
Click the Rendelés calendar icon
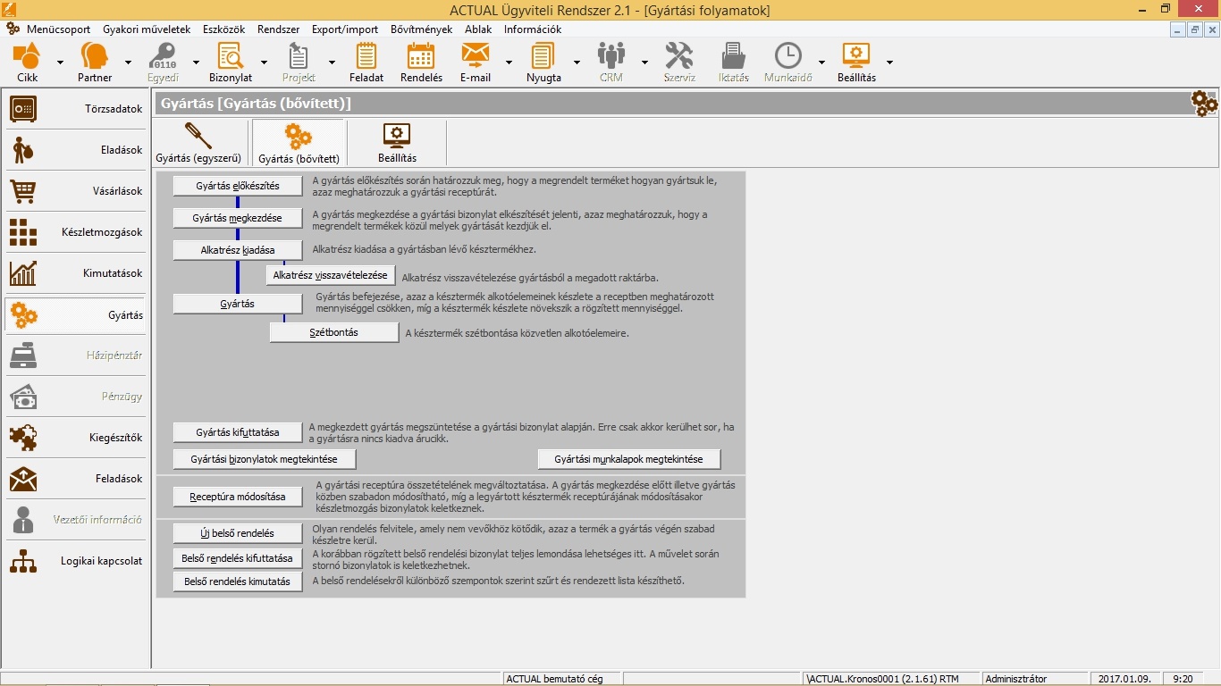(421, 62)
